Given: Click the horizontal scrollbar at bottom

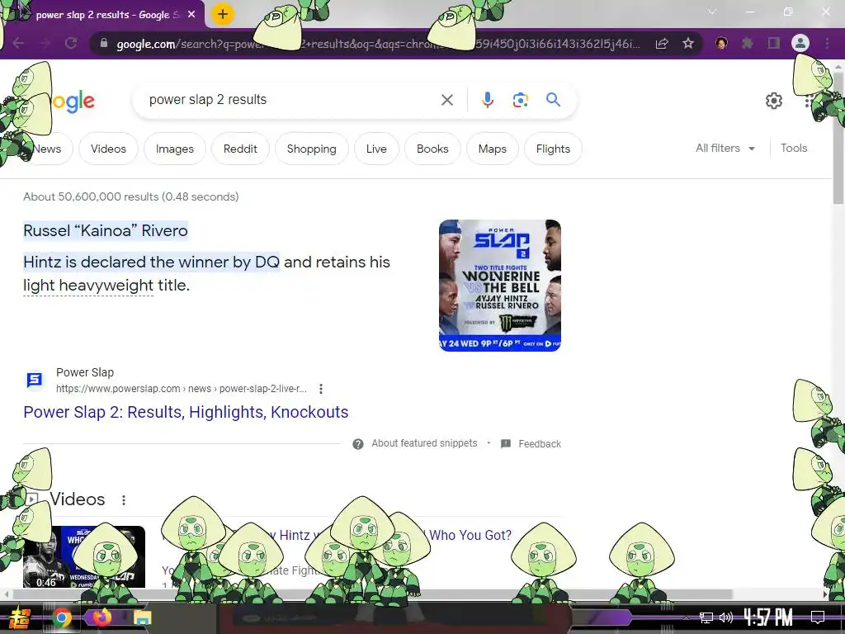Looking at the screenshot, I should pyautogui.click(x=372, y=594).
